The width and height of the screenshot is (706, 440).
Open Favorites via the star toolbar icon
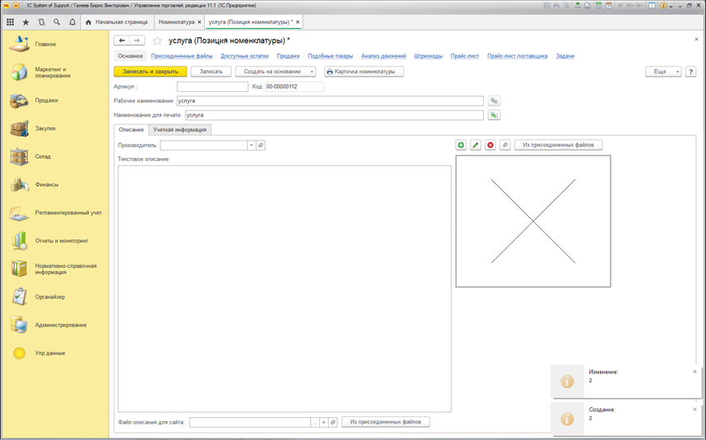coord(26,22)
